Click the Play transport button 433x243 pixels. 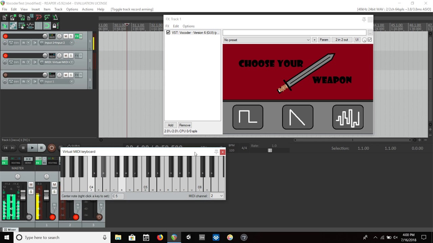click(32, 148)
